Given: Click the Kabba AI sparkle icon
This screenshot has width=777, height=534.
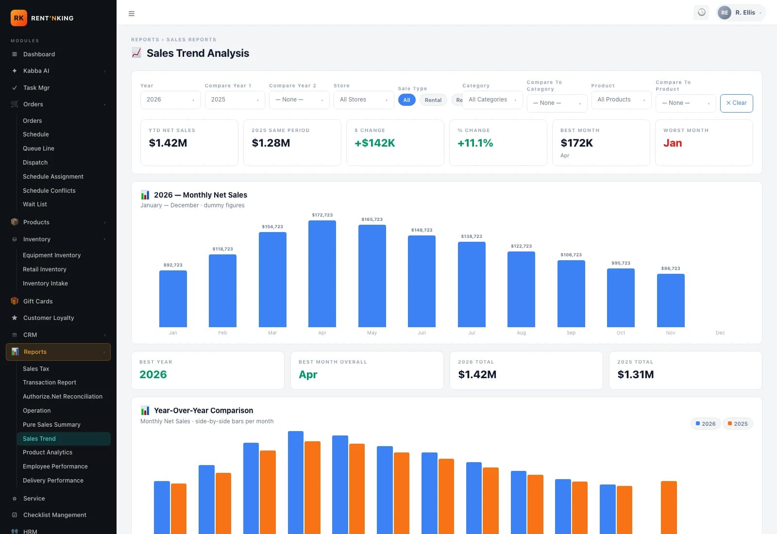Looking at the screenshot, I should tap(15, 71).
